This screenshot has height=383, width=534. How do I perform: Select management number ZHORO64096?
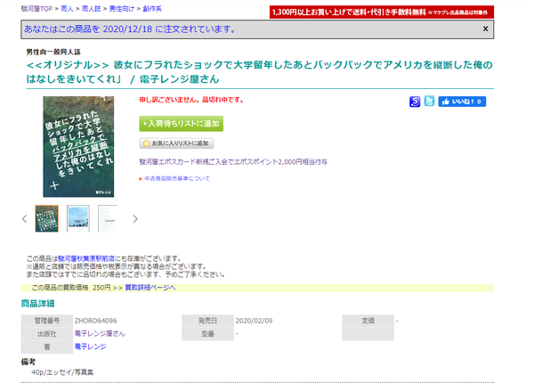pyautogui.click(x=96, y=321)
